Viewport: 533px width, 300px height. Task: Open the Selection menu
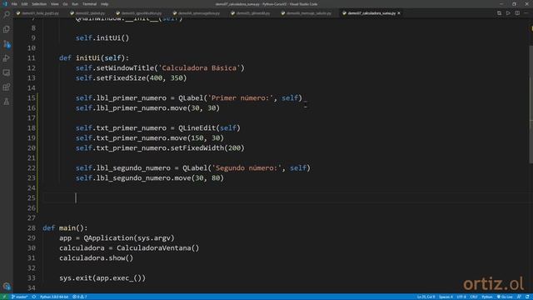click(39, 4)
